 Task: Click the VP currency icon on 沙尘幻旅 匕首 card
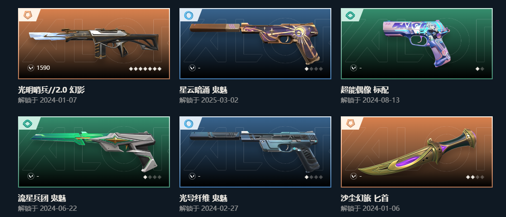[x=353, y=176]
